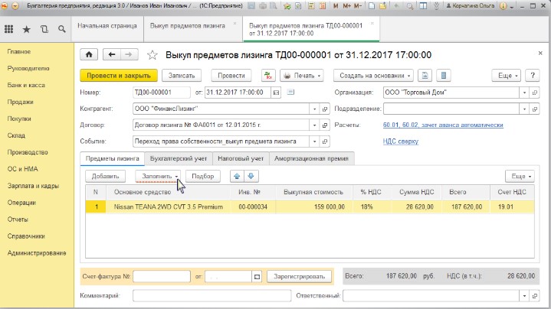
Task: Open the Организация record with the open icon
Action: coord(533,93)
